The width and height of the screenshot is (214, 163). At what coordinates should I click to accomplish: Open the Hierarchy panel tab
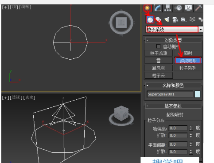(167, 8)
